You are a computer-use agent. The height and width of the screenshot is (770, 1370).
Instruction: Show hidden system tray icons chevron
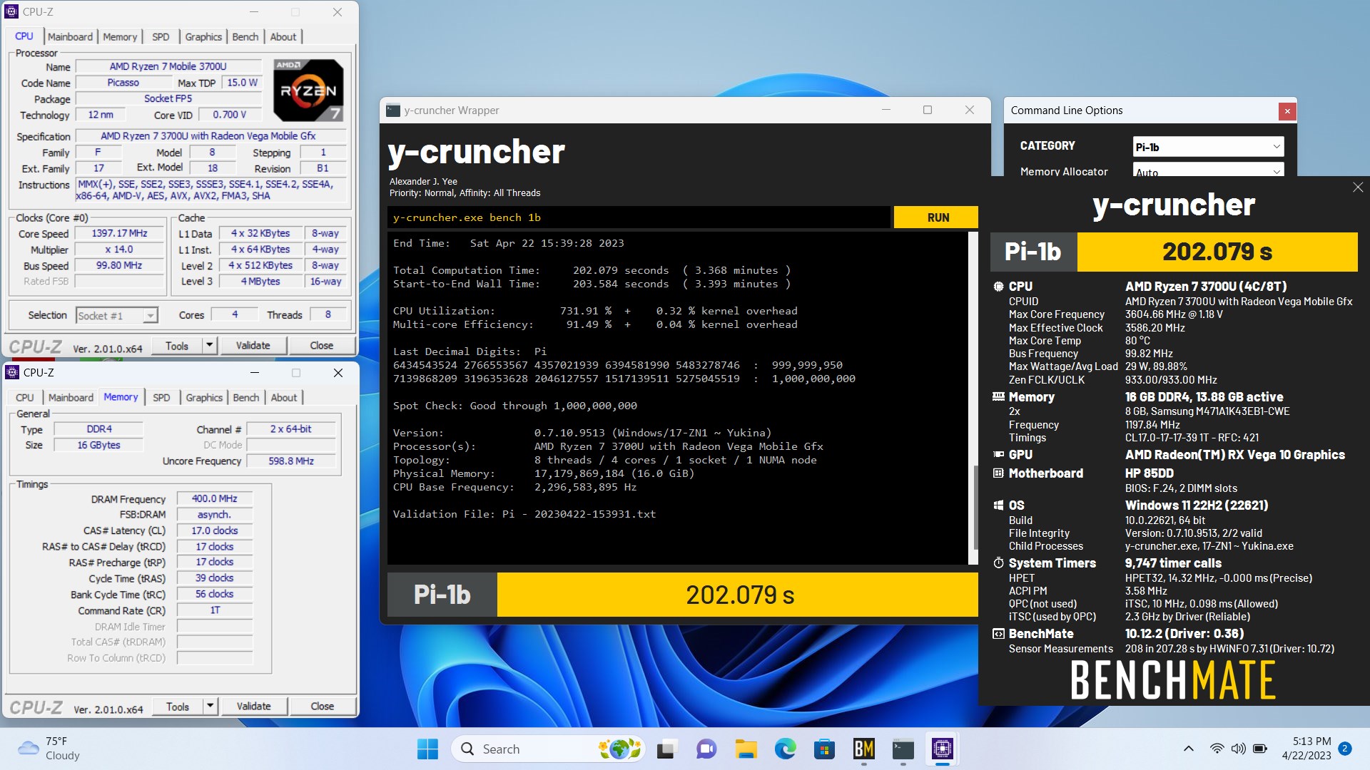(1188, 749)
